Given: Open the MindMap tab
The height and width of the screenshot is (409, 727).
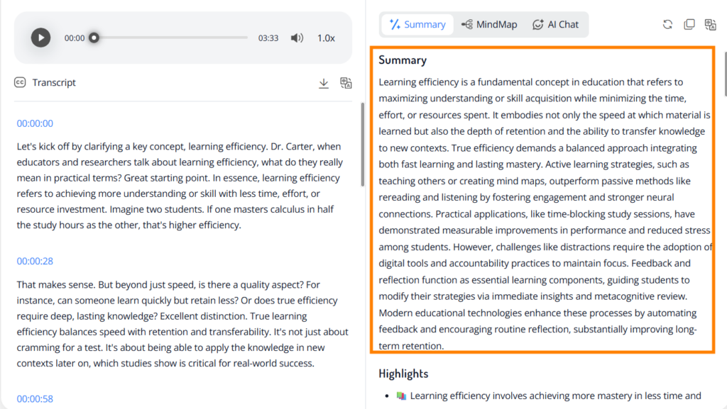Looking at the screenshot, I should click(490, 25).
